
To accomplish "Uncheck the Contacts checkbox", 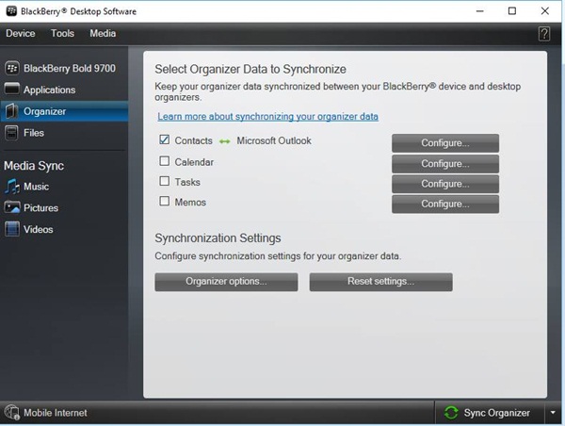I will 164,139.
